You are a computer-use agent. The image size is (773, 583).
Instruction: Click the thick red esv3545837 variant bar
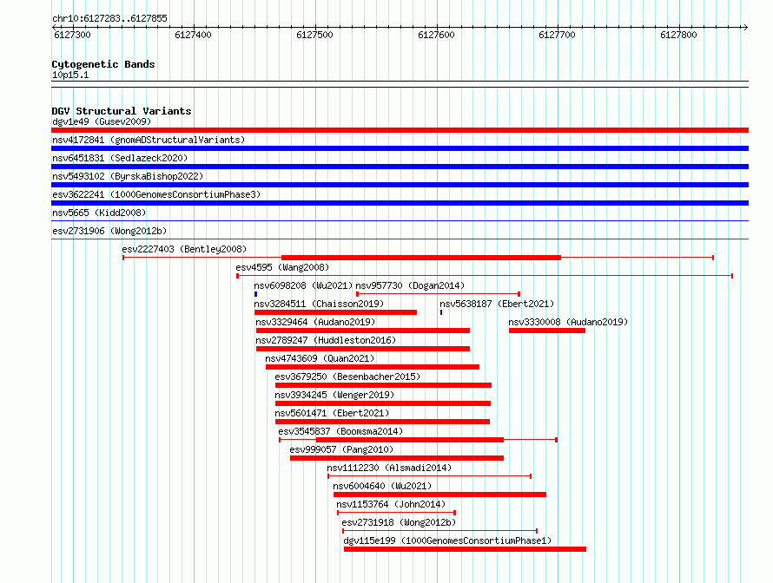pos(410,440)
